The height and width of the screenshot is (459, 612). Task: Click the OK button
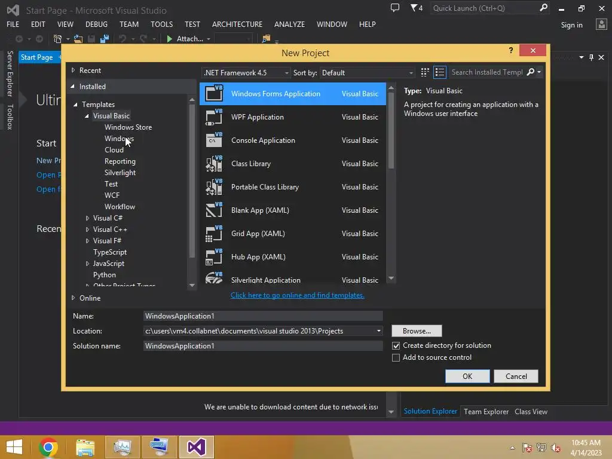click(467, 377)
